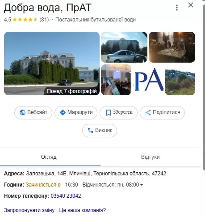This screenshot has width=205, height=221.
Task: Click Запропонувати зміну link
Action: point(29,210)
